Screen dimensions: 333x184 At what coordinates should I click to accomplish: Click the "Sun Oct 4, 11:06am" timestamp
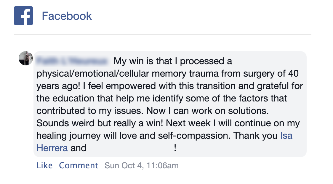(141, 165)
